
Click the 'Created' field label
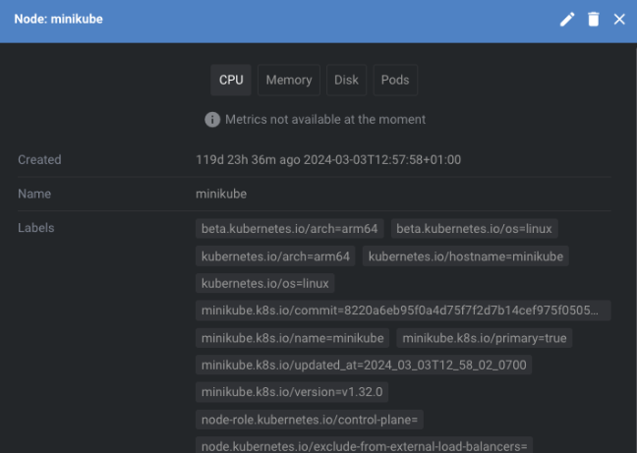39,159
